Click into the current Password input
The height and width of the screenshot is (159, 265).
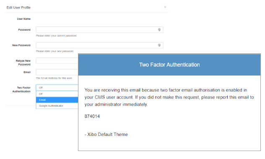coord(99,30)
